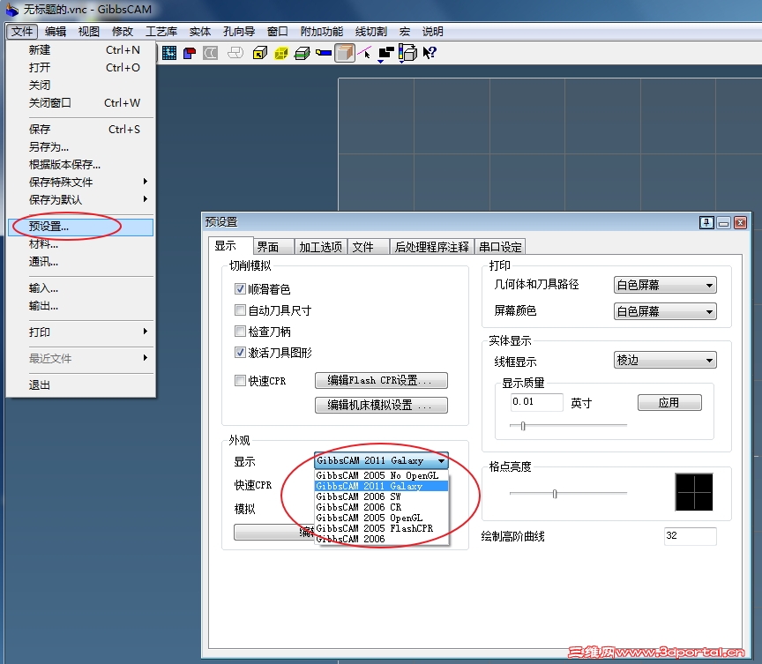Click the yellow wireframe cube icon
This screenshot has width=762, height=664.
point(280,53)
